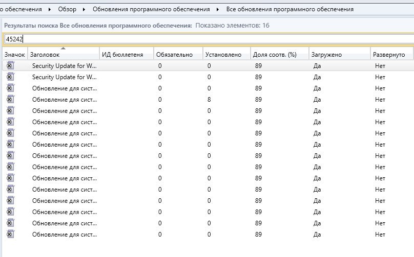Focus the search field containing 45242

[209, 39]
